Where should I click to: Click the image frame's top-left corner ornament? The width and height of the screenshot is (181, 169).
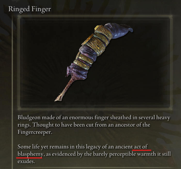(19, 17)
